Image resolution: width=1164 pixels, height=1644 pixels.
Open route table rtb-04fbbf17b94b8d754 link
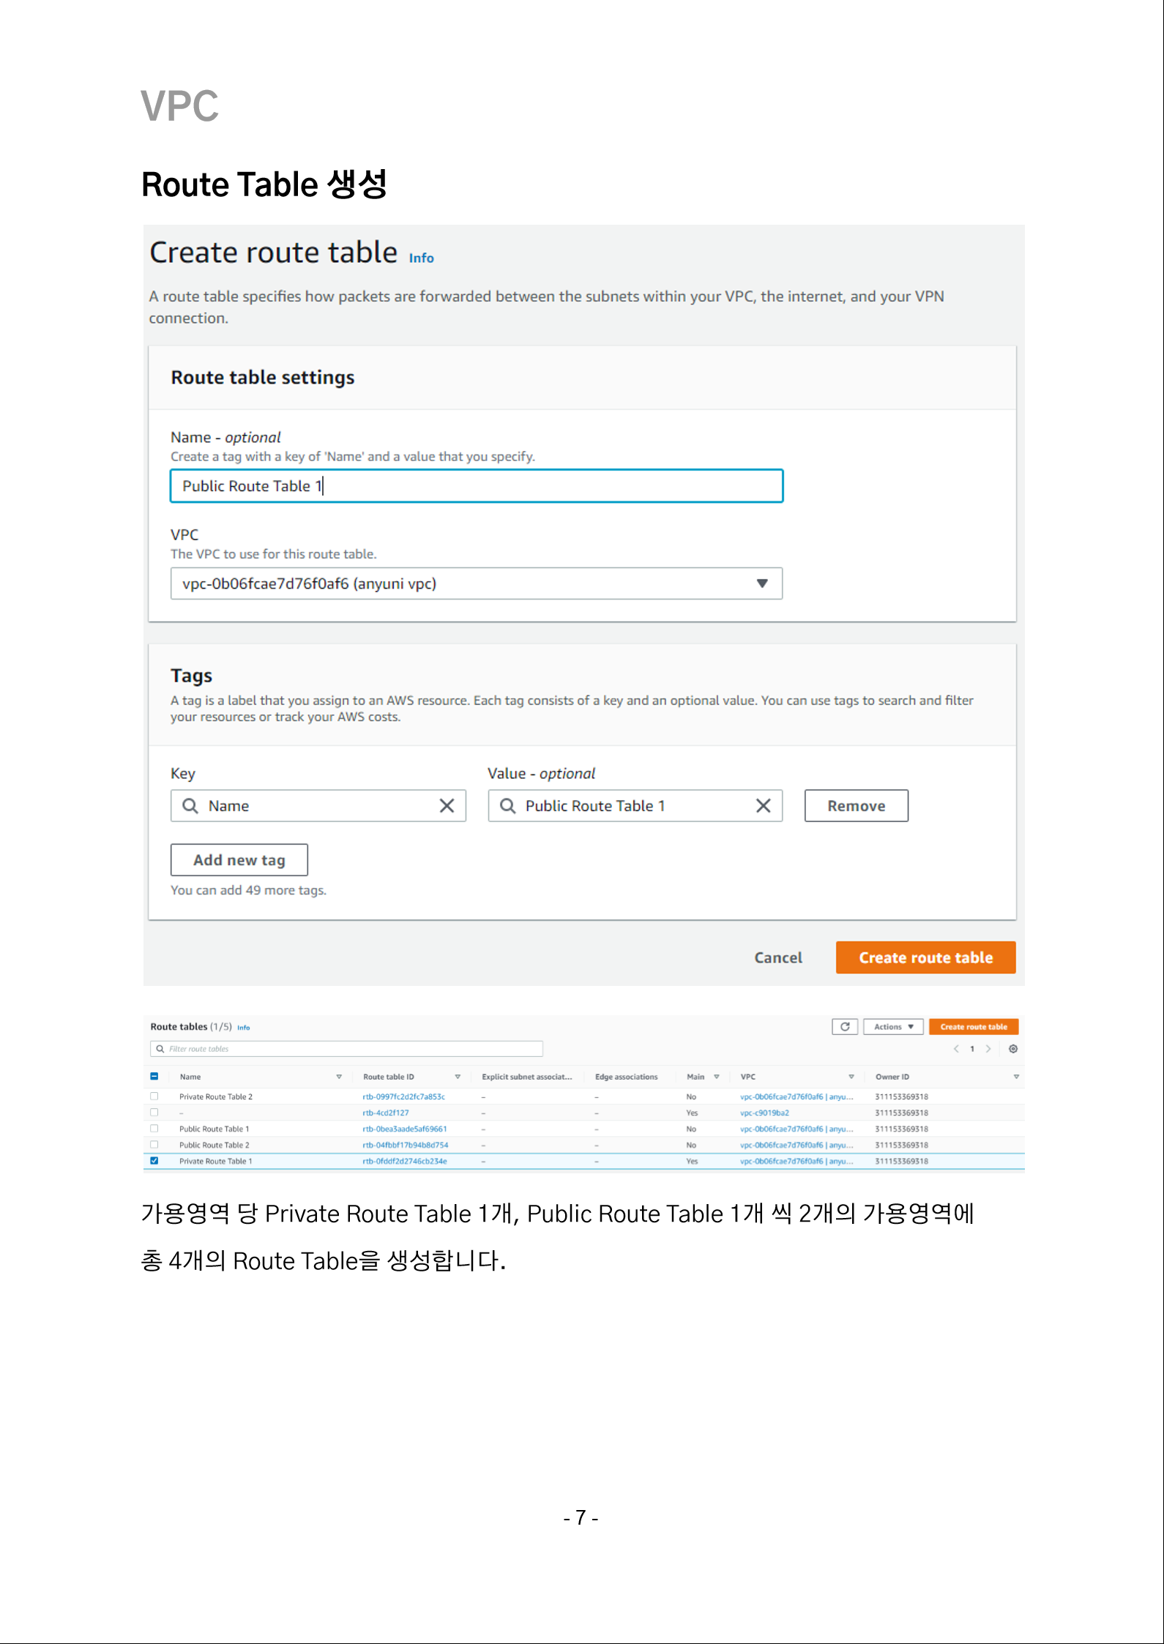click(406, 1145)
